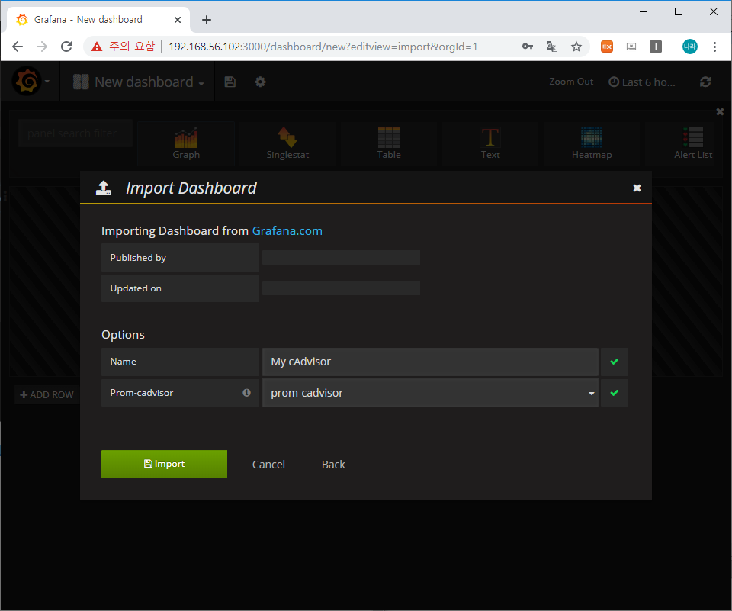Click the address bar URL
The image size is (732, 611).
point(323,47)
